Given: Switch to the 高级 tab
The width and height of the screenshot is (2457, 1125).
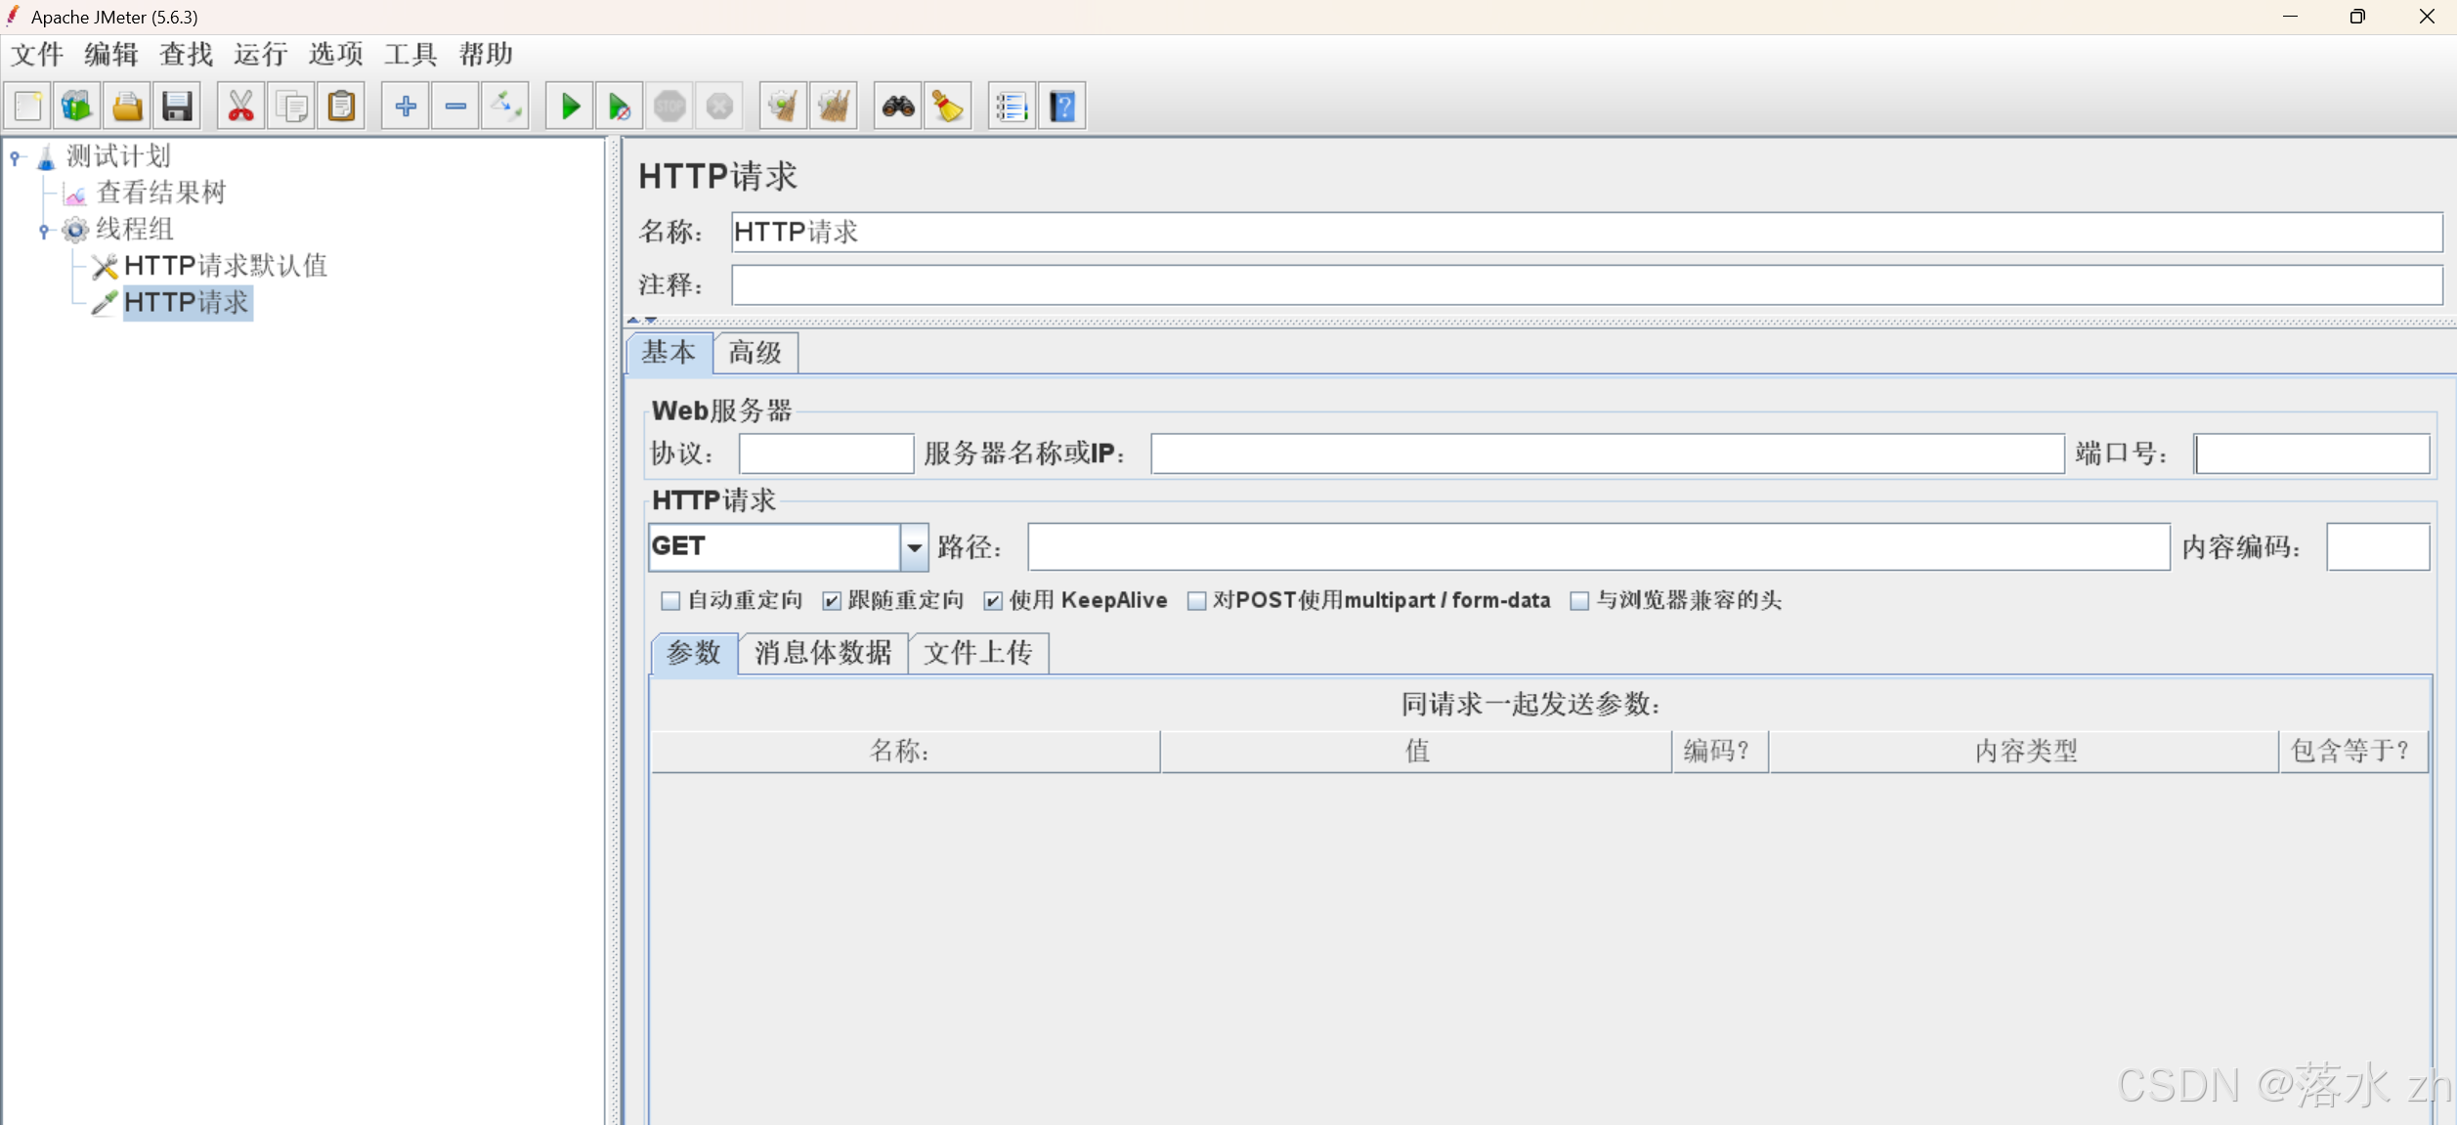Looking at the screenshot, I should pyautogui.click(x=755, y=354).
